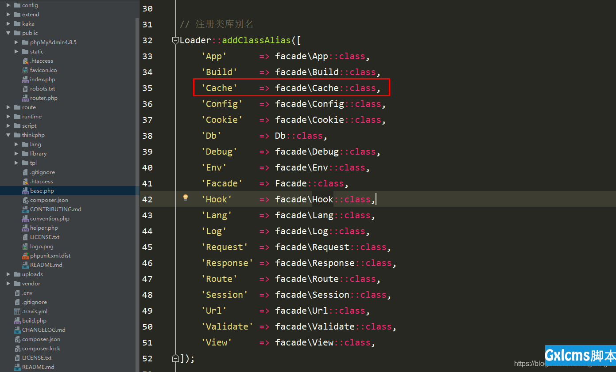
Task: Click the composer.lock file icon
Action: [x=17, y=349]
